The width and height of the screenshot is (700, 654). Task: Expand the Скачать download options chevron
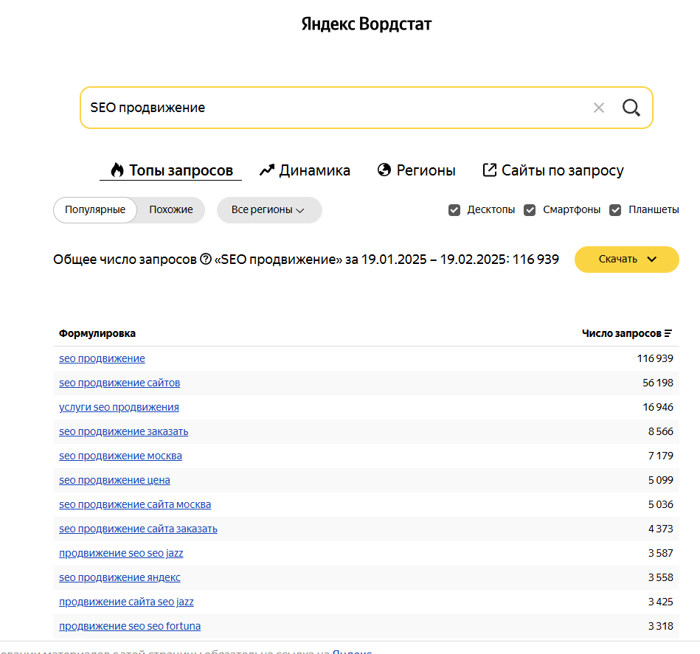coord(650,259)
